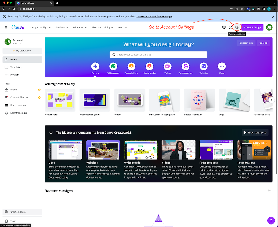Click the browser reload button

[14, 9]
